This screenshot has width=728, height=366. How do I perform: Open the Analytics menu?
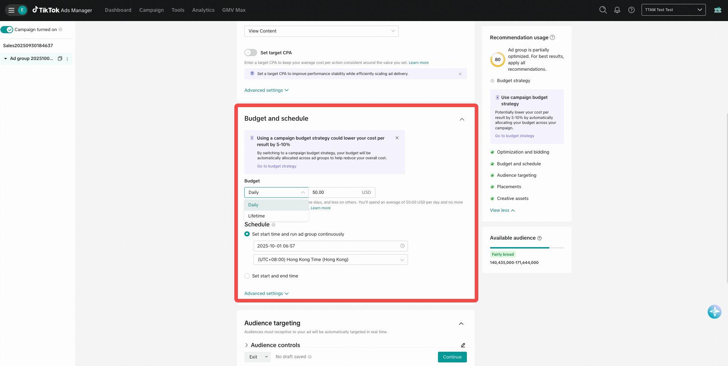tap(203, 10)
